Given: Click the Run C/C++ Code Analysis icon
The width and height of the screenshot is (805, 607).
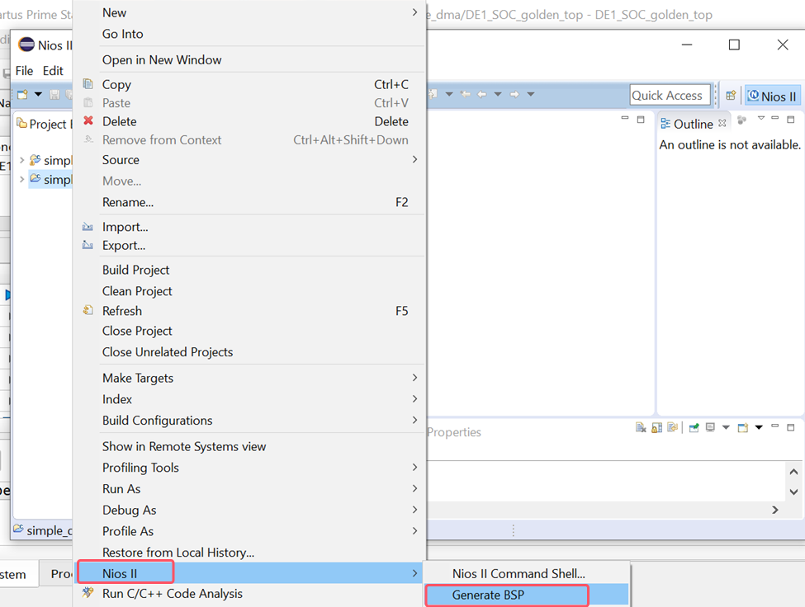Looking at the screenshot, I should (x=88, y=593).
